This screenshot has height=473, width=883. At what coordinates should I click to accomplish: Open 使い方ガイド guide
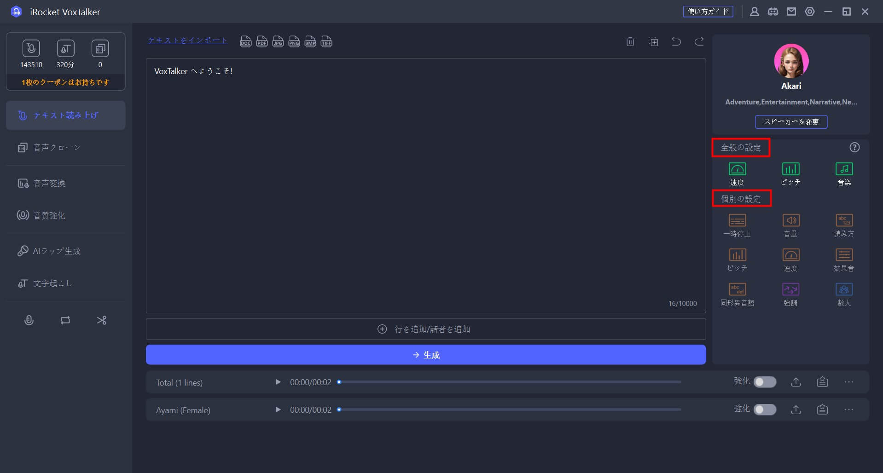708,12
